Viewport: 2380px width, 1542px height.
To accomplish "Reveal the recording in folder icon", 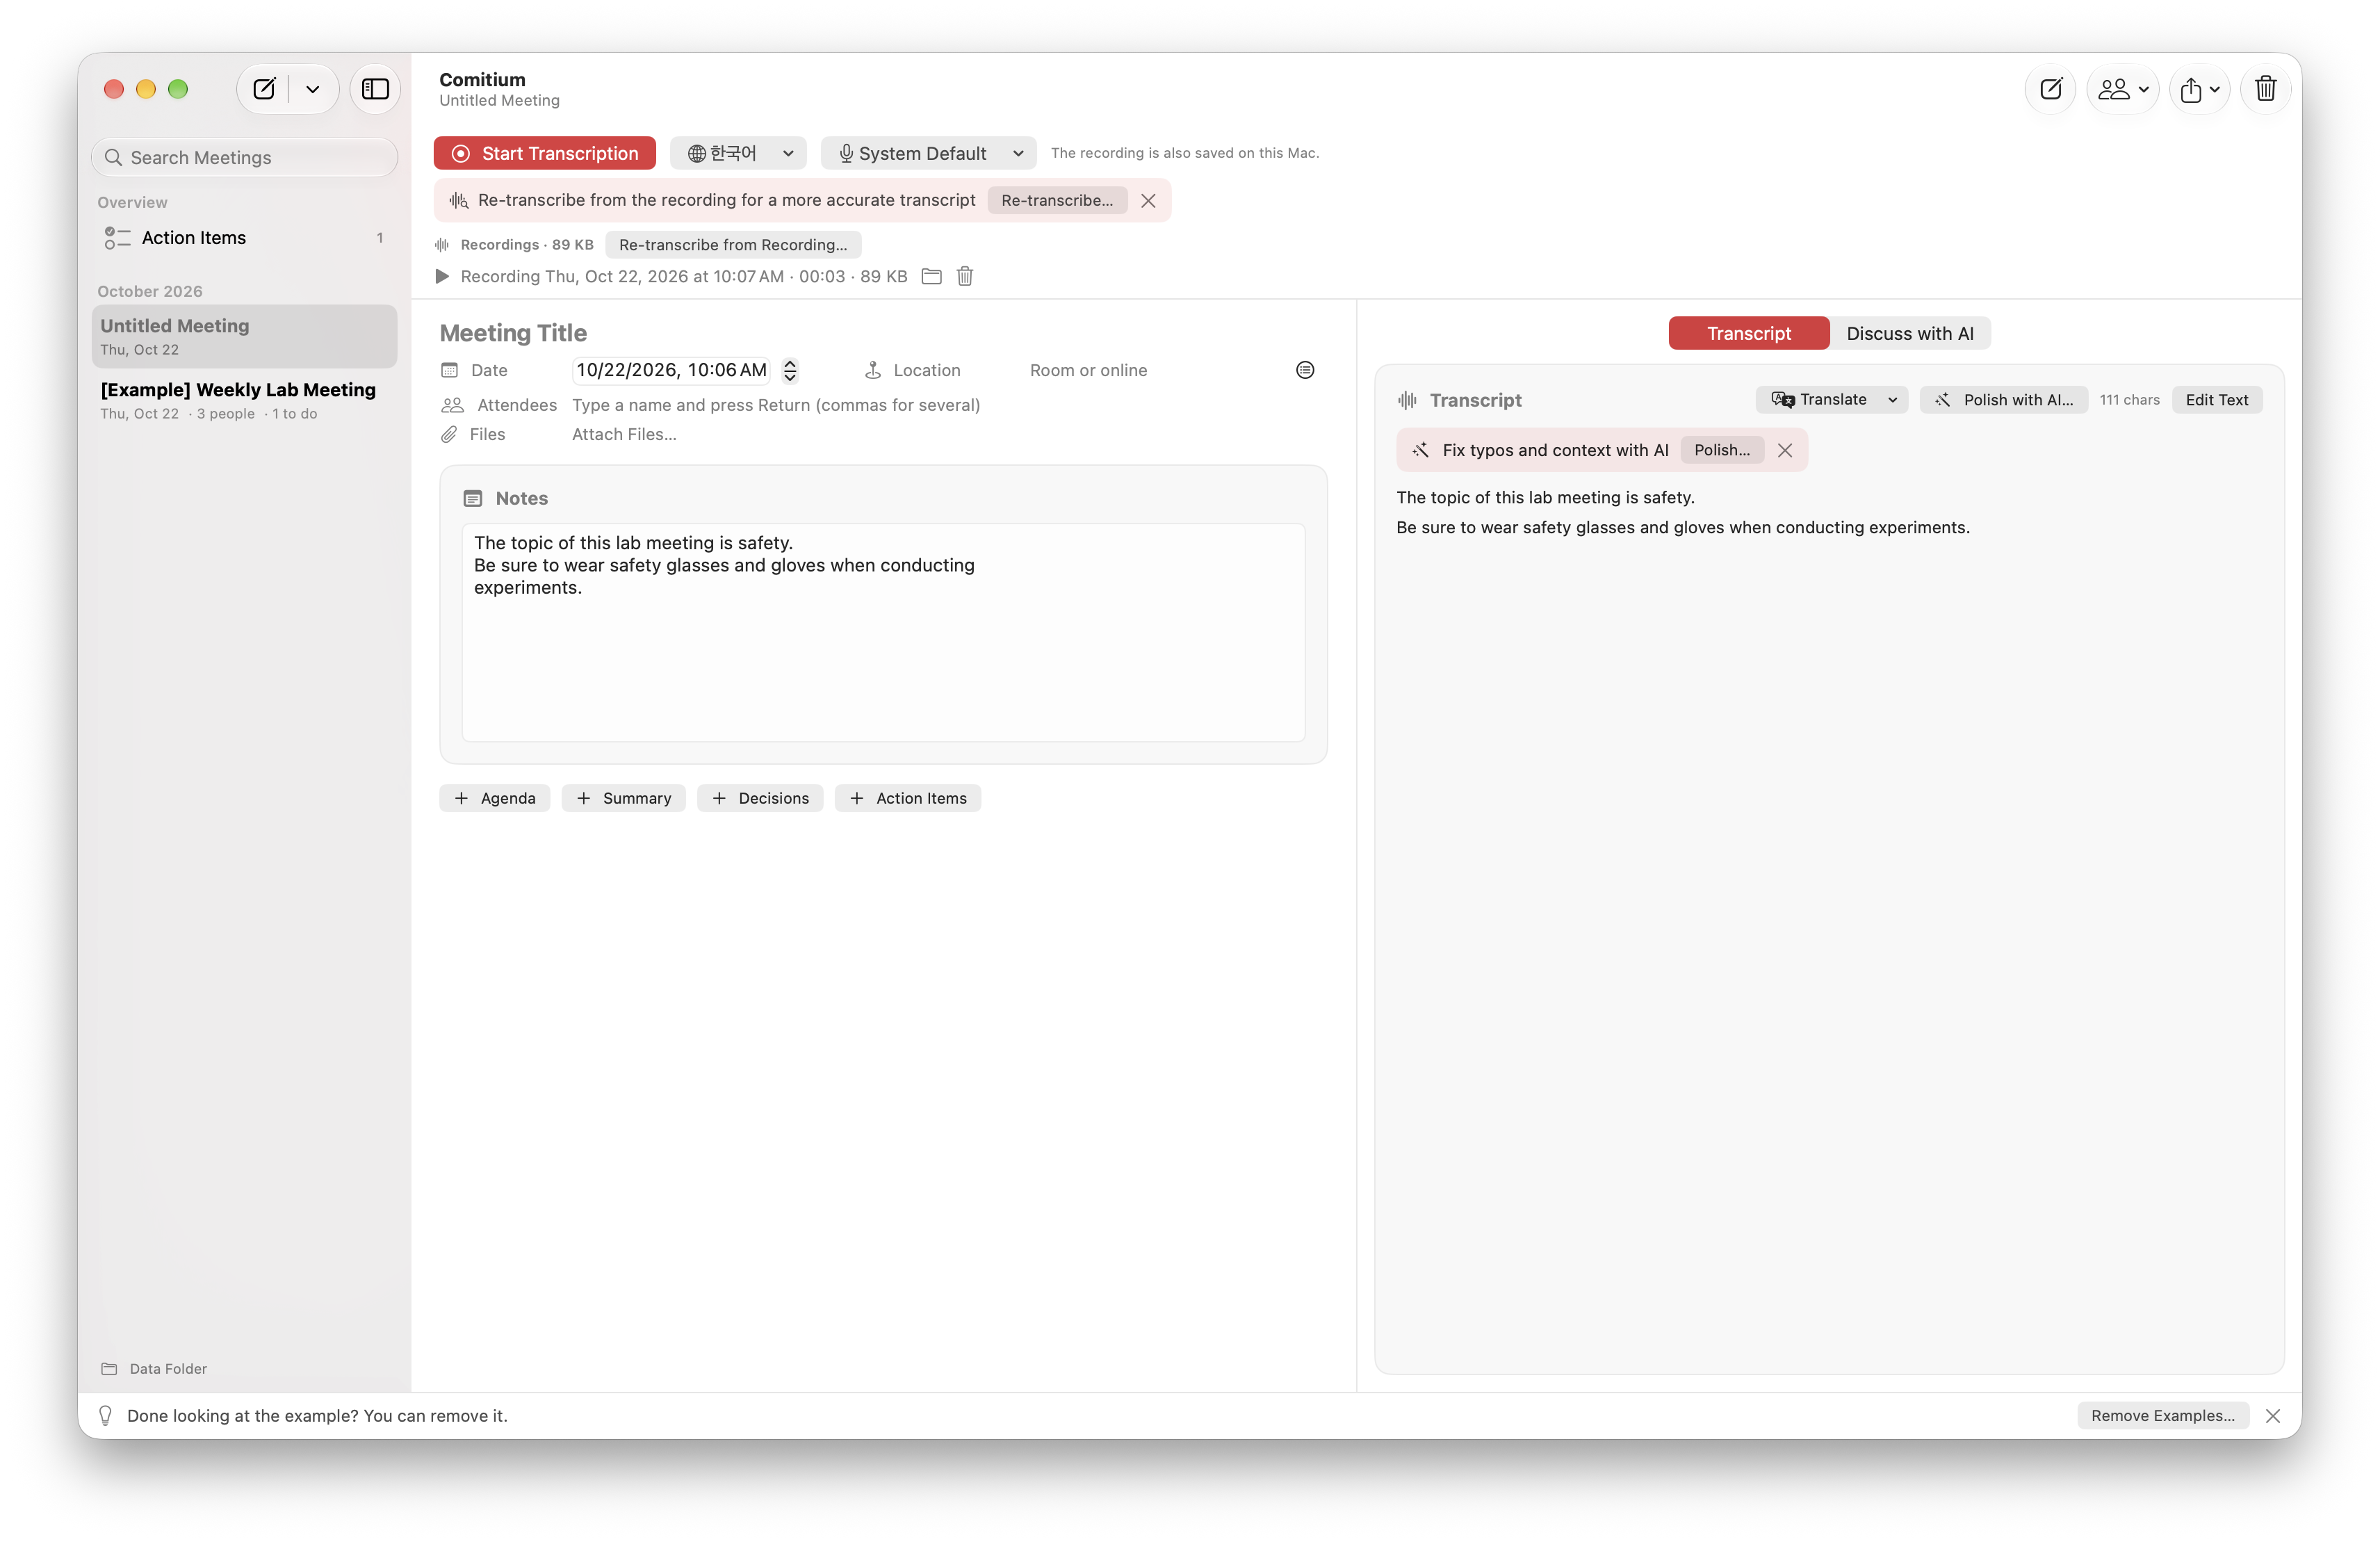I will pyautogui.click(x=931, y=276).
